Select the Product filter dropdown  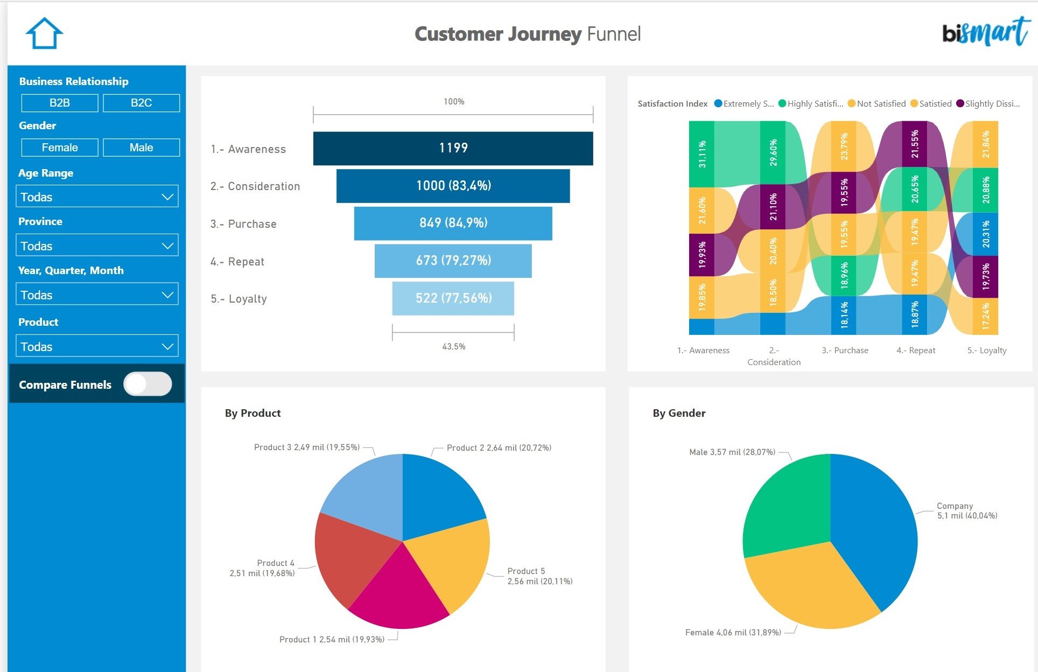pos(96,346)
